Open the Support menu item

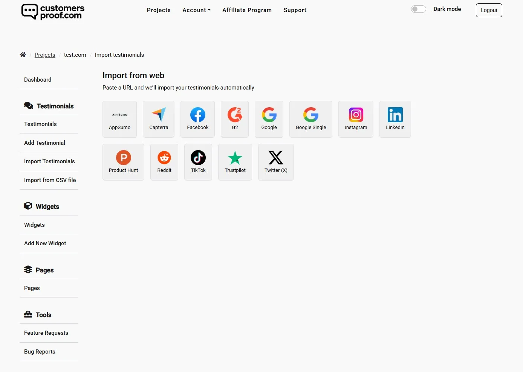(x=295, y=10)
